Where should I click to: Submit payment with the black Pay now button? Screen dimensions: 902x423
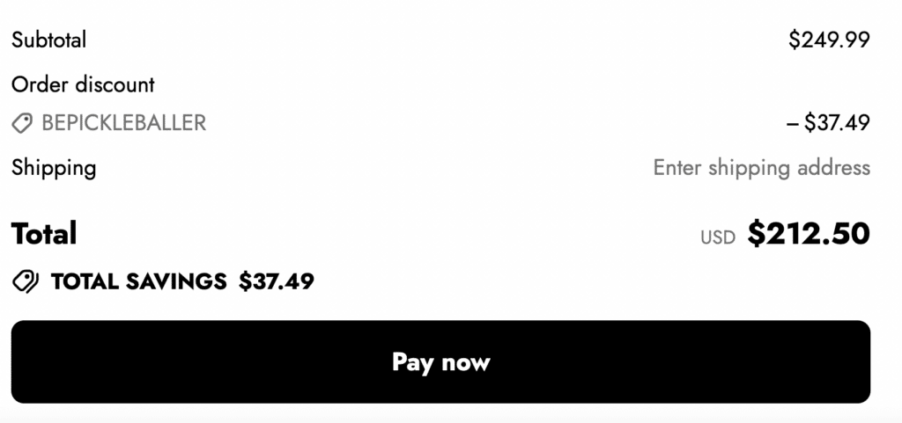[440, 361]
